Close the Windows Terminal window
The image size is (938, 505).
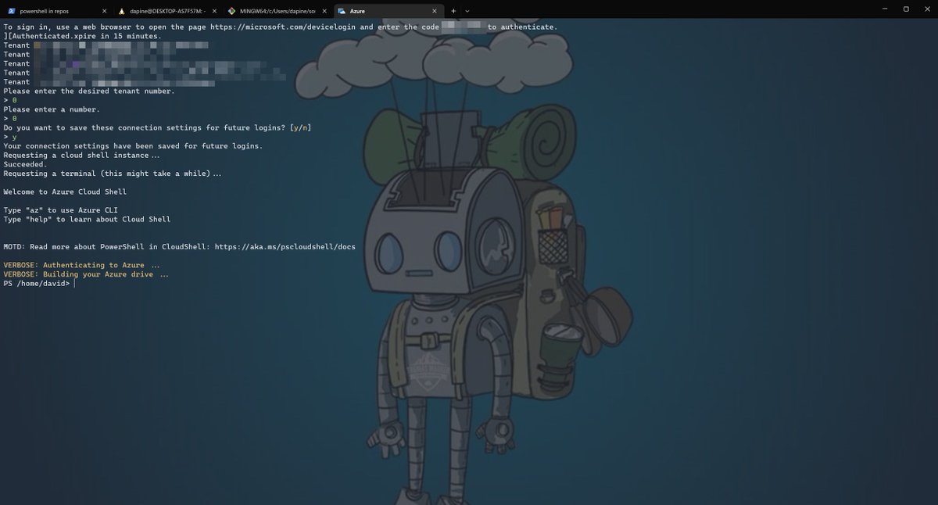[x=927, y=9]
